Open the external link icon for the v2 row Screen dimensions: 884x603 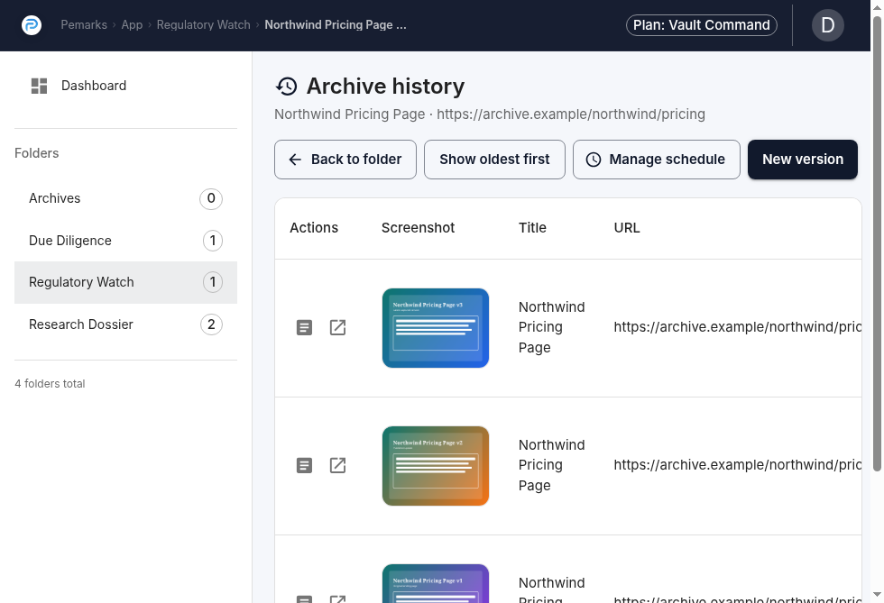[337, 465]
